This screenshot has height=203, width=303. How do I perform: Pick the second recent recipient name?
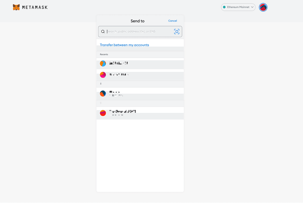pyautogui.click(x=119, y=75)
